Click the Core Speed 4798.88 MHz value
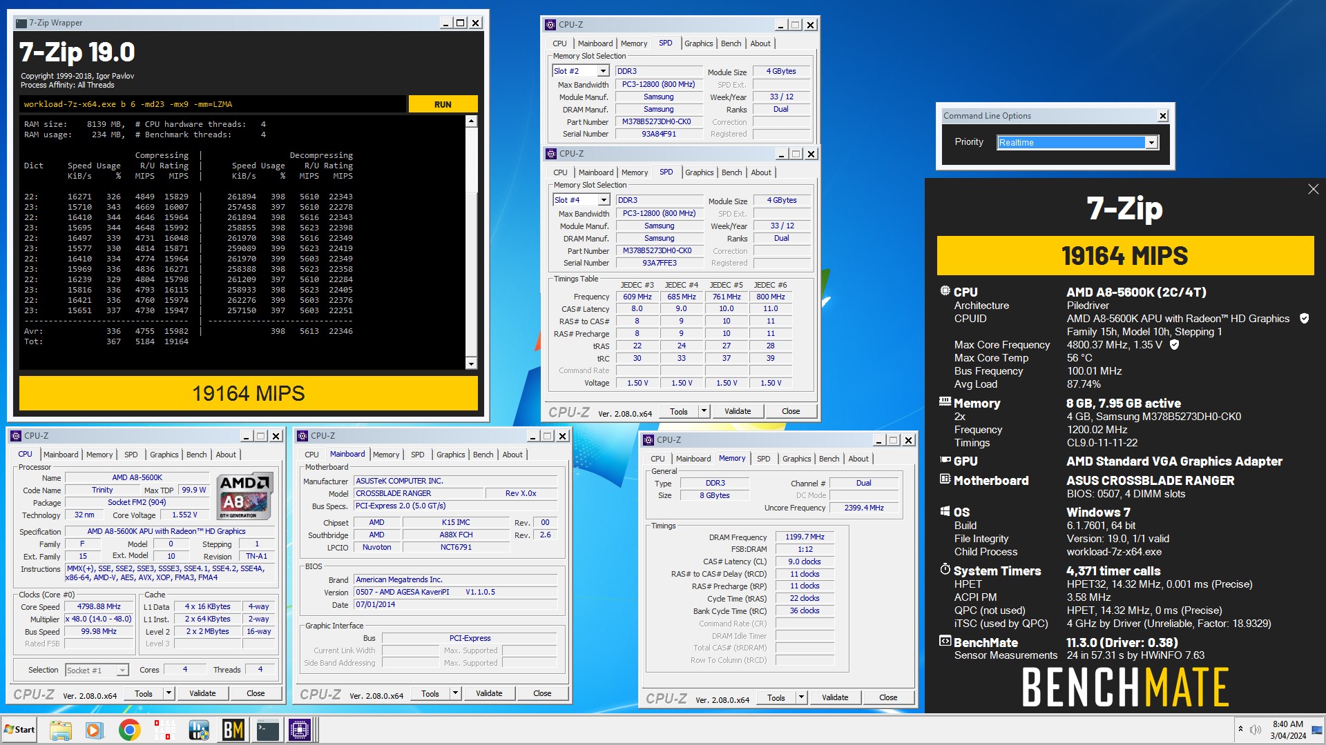Viewport: 1326px width, 745px height. pos(99,606)
